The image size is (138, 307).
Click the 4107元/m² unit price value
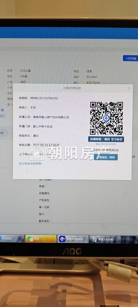pos(93,82)
